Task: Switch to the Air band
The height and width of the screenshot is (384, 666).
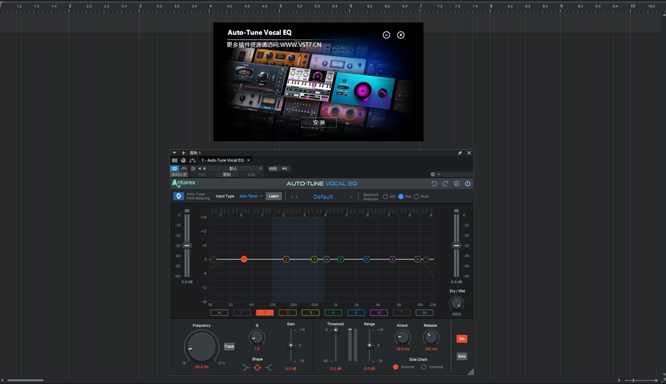Action: [x=424, y=312]
